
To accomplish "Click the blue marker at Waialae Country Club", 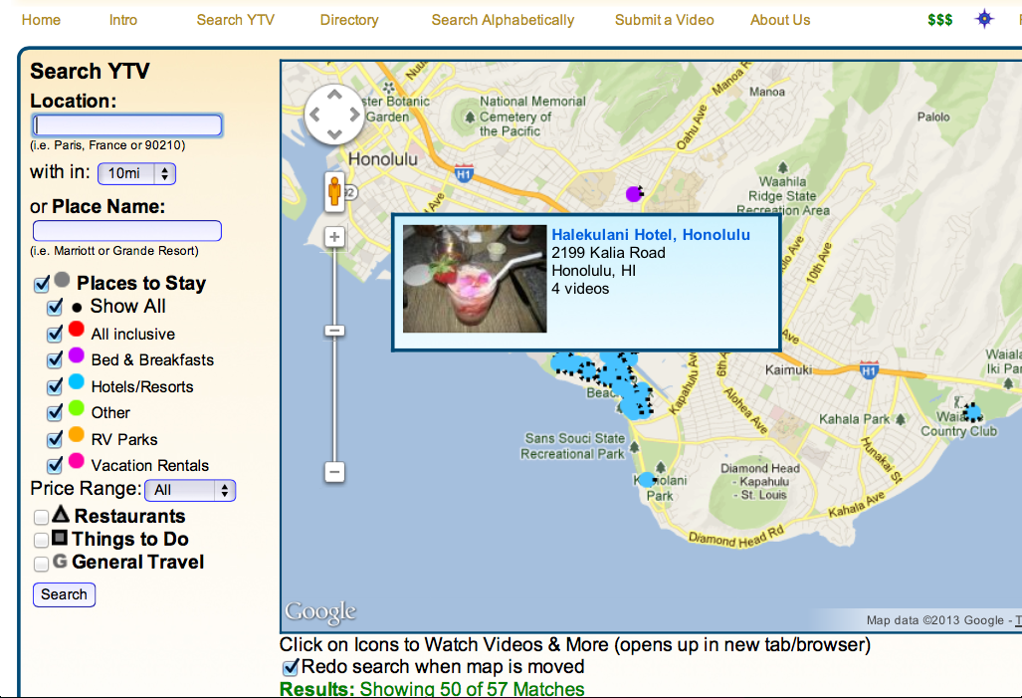I will 972,412.
